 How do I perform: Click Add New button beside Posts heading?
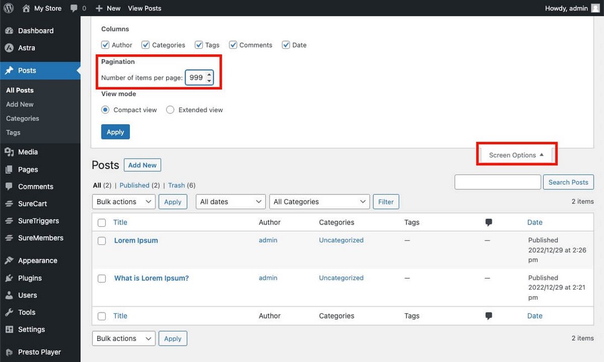(x=142, y=165)
